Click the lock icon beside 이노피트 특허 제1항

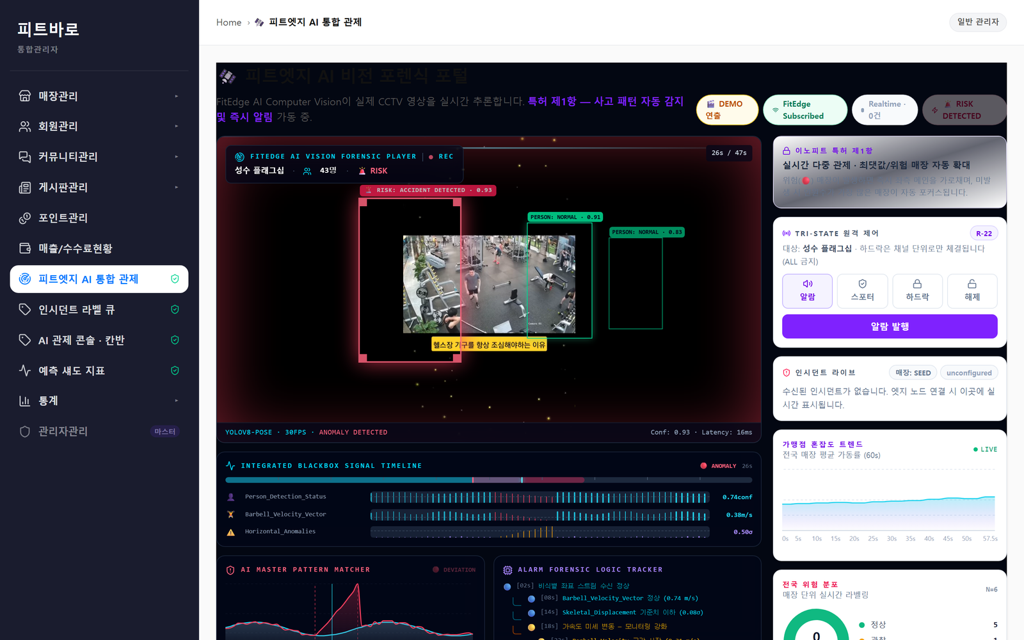(787, 151)
